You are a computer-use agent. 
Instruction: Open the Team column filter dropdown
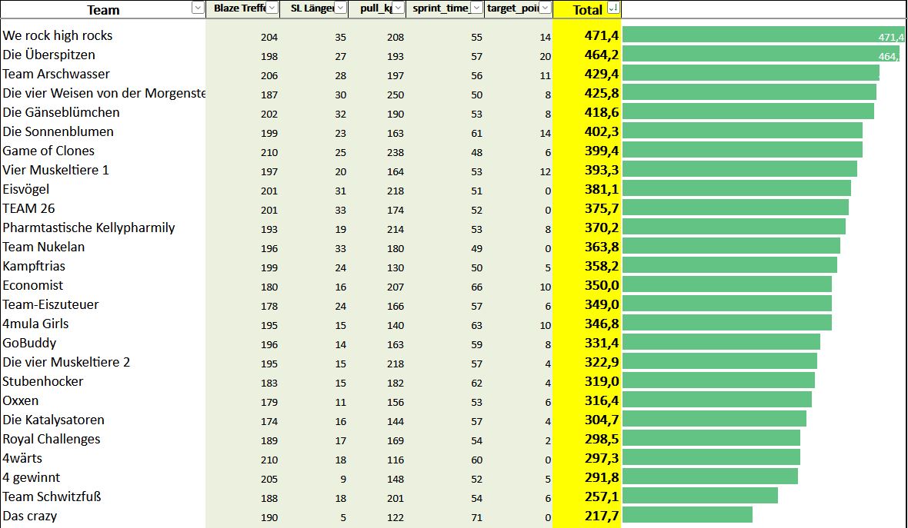(197, 8)
